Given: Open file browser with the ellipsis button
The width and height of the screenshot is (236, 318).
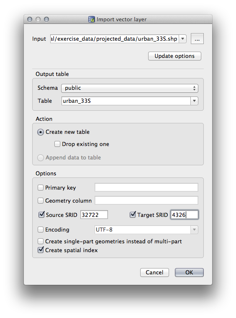Looking at the screenshot, I should 197,39.
